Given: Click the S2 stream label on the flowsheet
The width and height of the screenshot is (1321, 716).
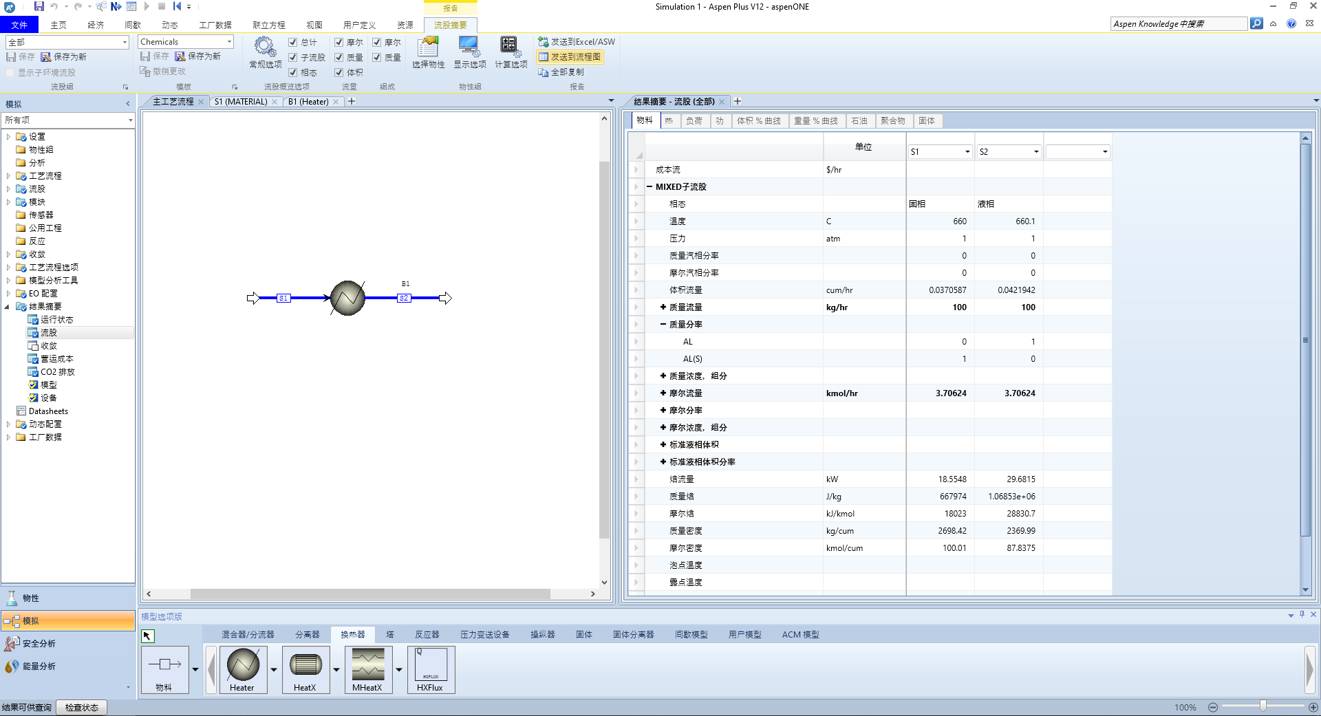Looking at the screenshot, I should click(404, 298).
